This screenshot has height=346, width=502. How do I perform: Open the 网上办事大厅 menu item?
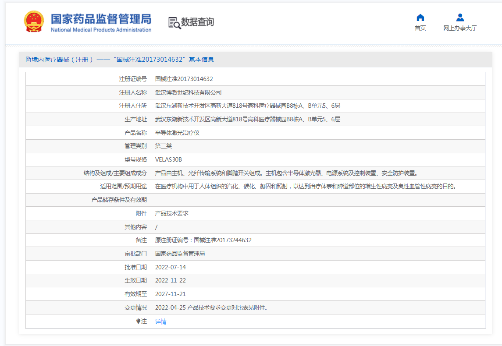tap(460, 28)
